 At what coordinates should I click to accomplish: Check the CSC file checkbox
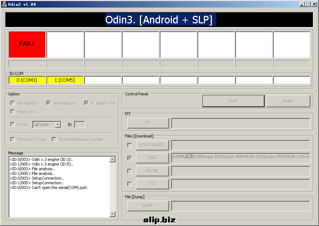click(x=129, y=184)
